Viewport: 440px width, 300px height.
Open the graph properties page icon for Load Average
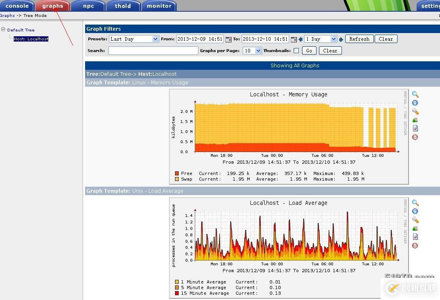pos(415,237)
